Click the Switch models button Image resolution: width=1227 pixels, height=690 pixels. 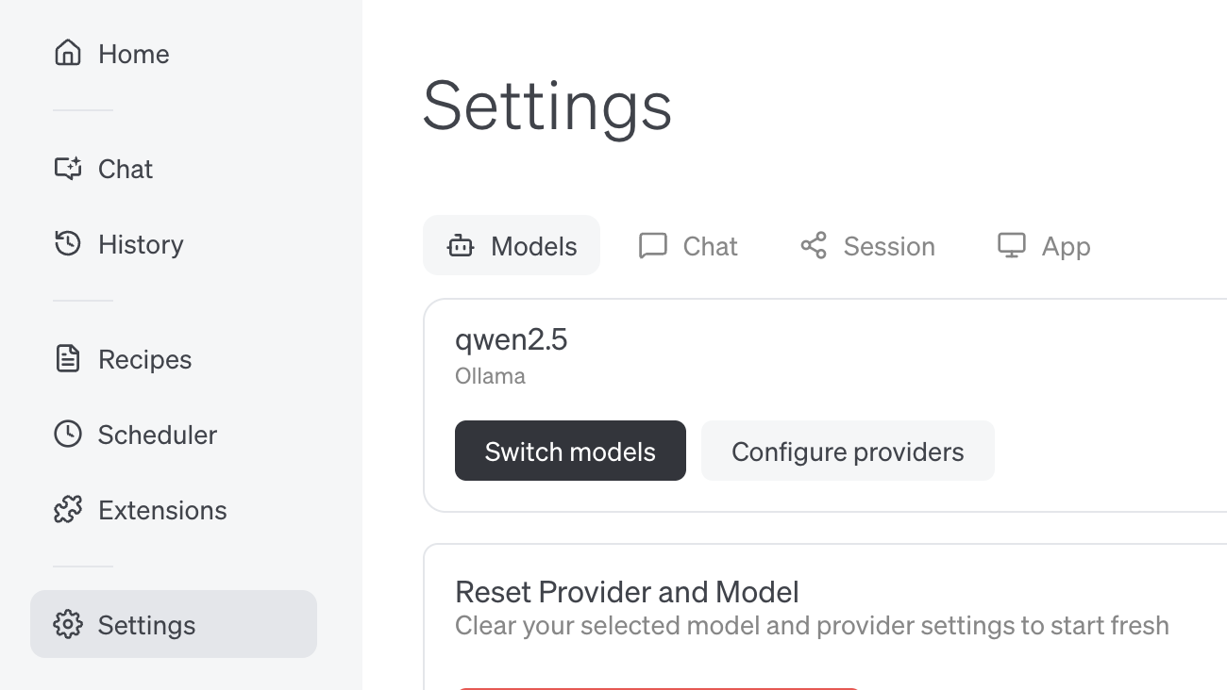[x=570, y=451]
